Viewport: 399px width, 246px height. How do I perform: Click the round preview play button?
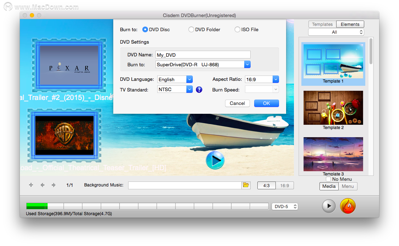point(329,206)
